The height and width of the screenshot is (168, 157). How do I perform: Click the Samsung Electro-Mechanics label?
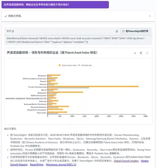pos(35,104)
